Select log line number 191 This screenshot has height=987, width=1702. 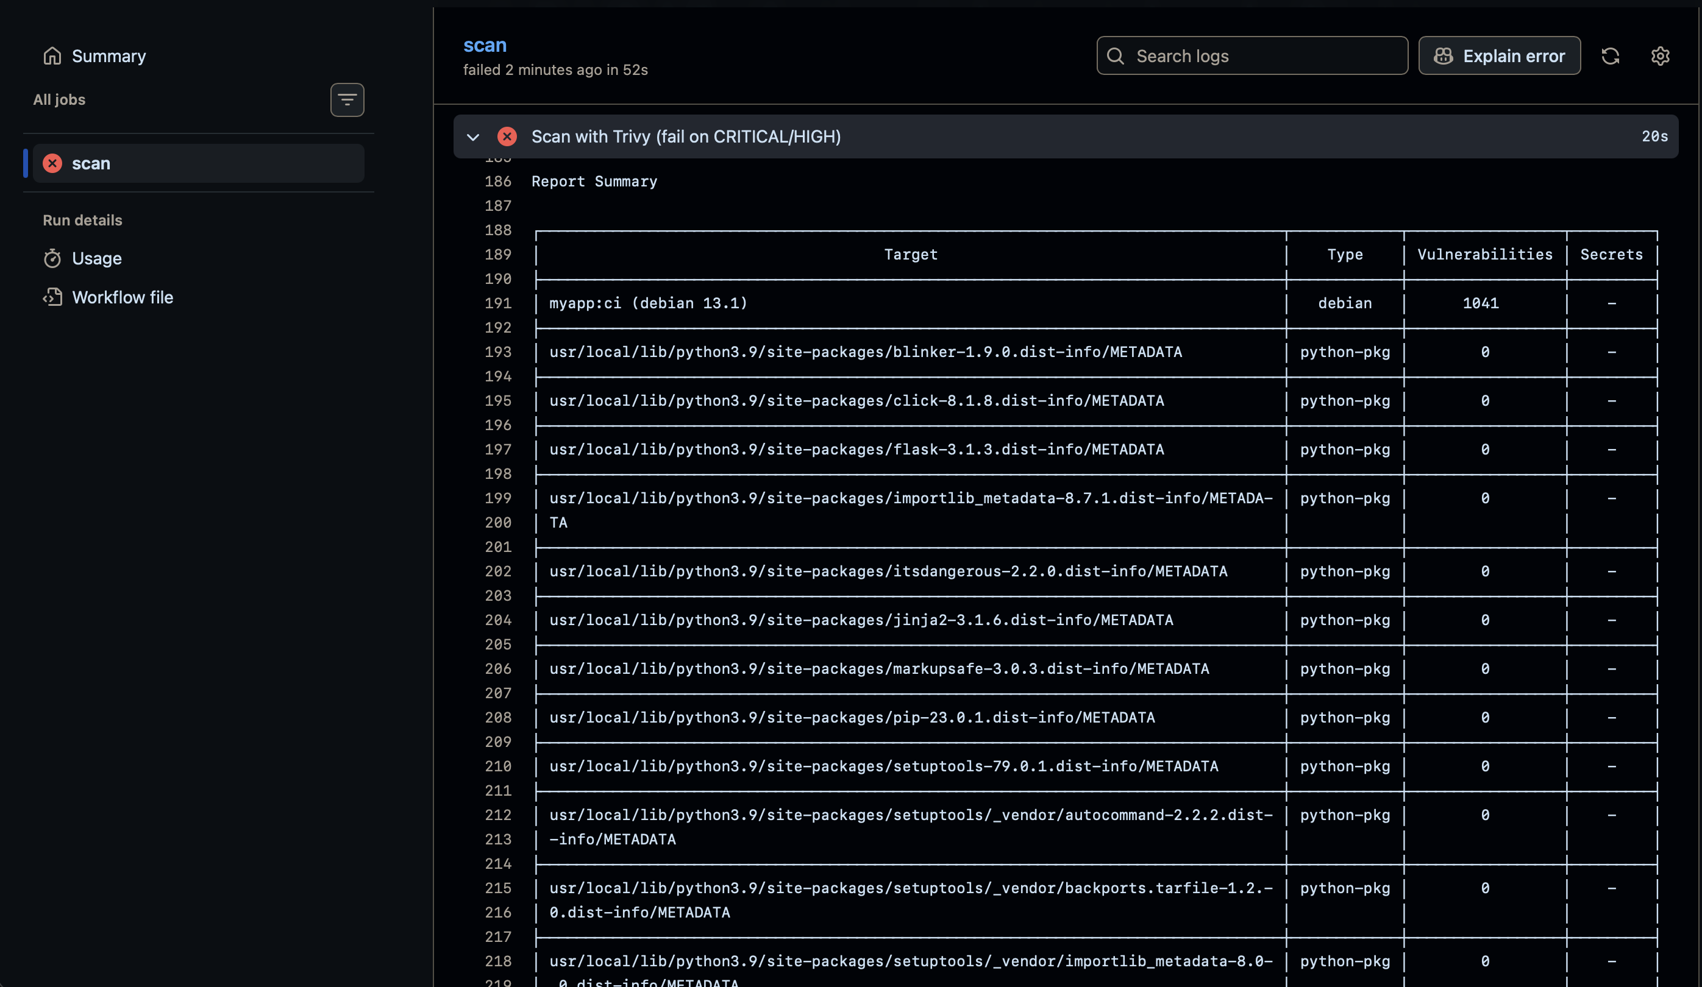point(498,304)
